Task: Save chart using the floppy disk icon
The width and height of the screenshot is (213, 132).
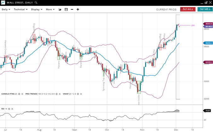Action: coord(66,9)
